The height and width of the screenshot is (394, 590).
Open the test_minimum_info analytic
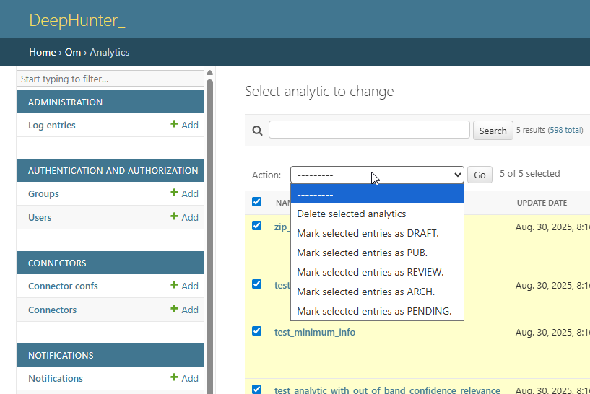point(315,333)
